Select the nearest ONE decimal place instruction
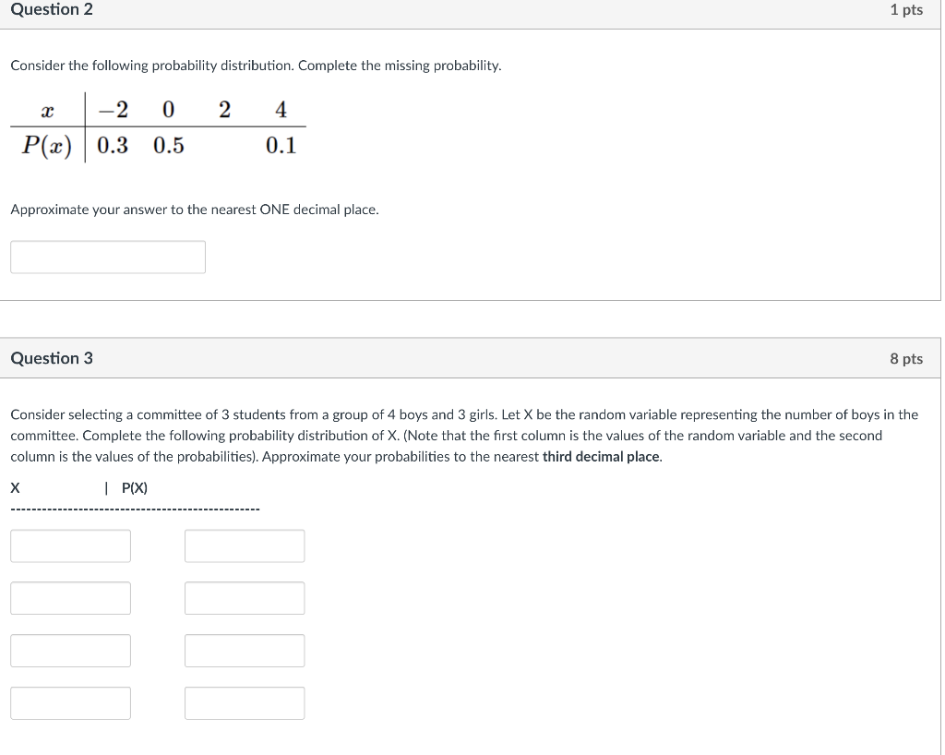 [193, 210]
